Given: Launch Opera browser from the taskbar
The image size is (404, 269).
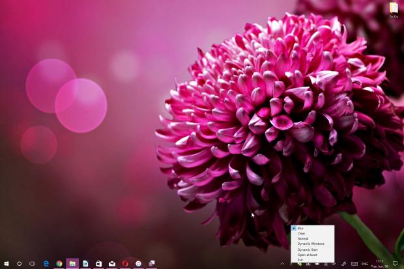Looking at the screenshot, I should 125,264.
